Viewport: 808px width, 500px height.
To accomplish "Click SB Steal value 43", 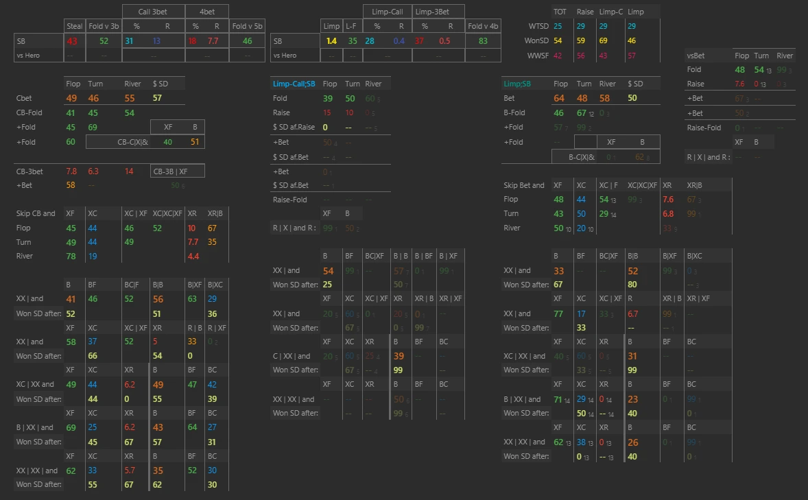I will coord(72,40).
